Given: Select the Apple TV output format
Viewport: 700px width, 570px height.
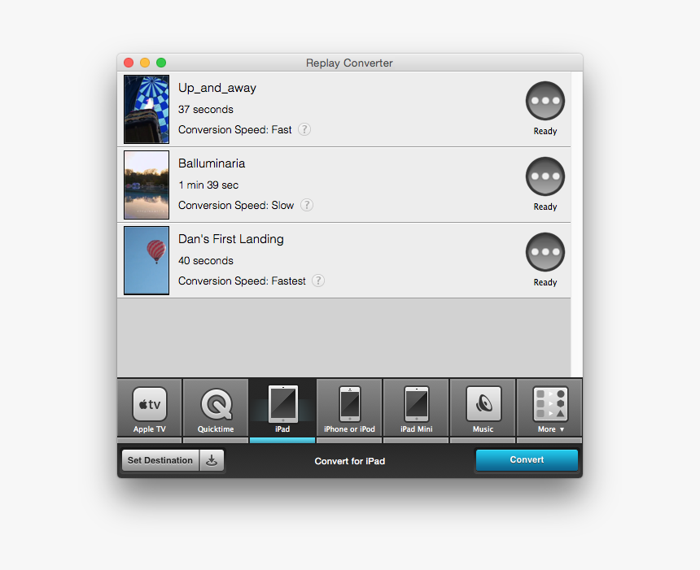Looking at the screenshot, I should (x=148, y=408).
